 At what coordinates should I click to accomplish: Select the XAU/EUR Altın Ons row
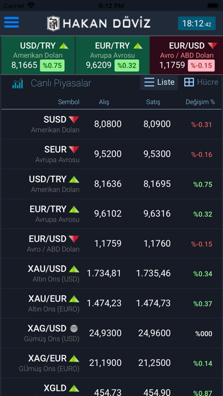111,303
